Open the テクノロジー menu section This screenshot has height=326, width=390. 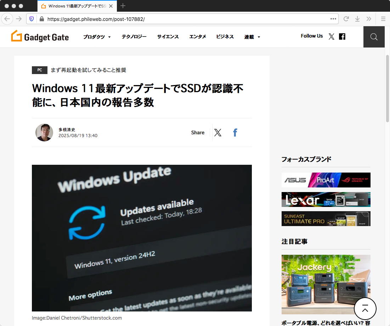[134, 36]
